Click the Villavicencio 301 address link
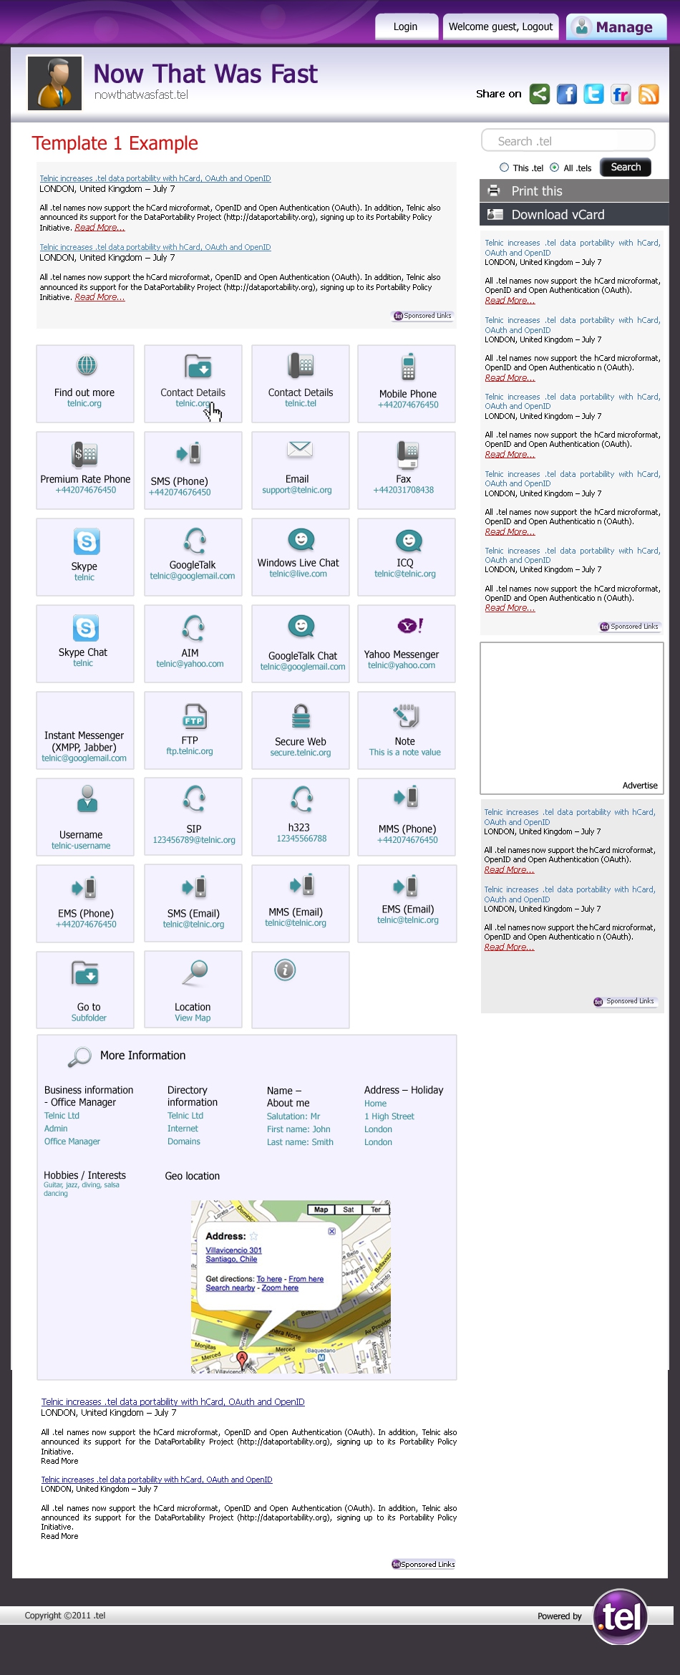The height and width of the screenshot is (1675, 680). click(x=233, y=1250)
